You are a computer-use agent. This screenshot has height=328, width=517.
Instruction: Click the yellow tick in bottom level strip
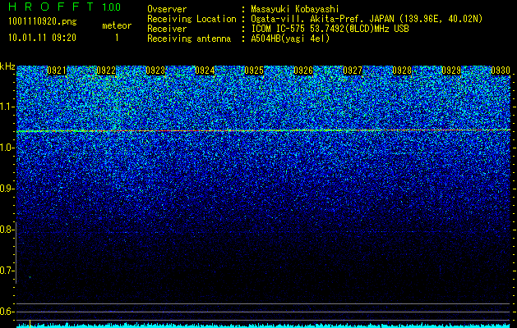coord(30,324)
